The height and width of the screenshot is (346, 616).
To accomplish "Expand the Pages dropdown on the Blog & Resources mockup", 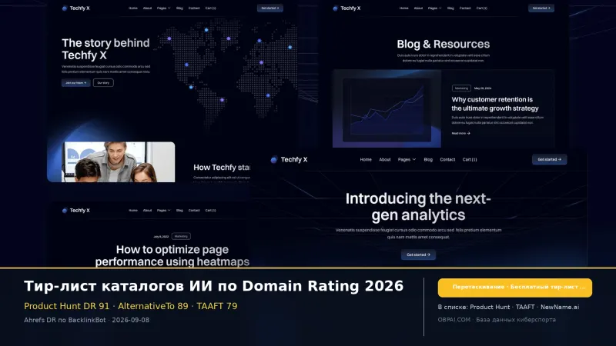I will (x=434, y=8).
